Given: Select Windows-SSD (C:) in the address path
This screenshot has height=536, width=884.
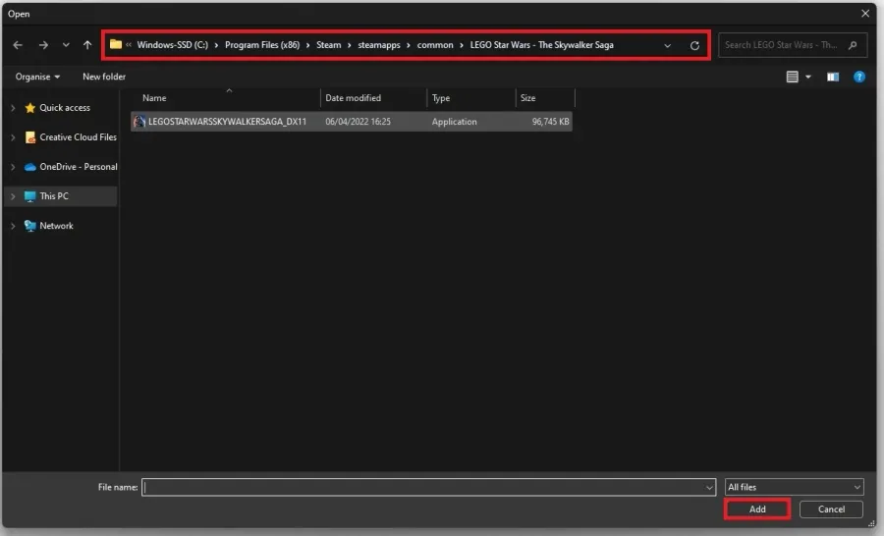Looking at the screenshot, I should (173, 45).
